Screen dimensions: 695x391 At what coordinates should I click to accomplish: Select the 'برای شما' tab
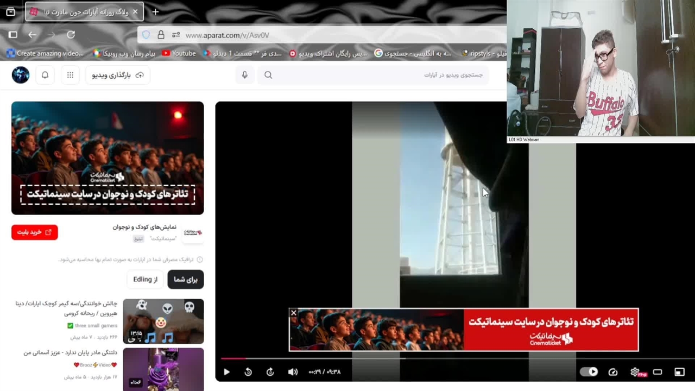pos(186,279)
